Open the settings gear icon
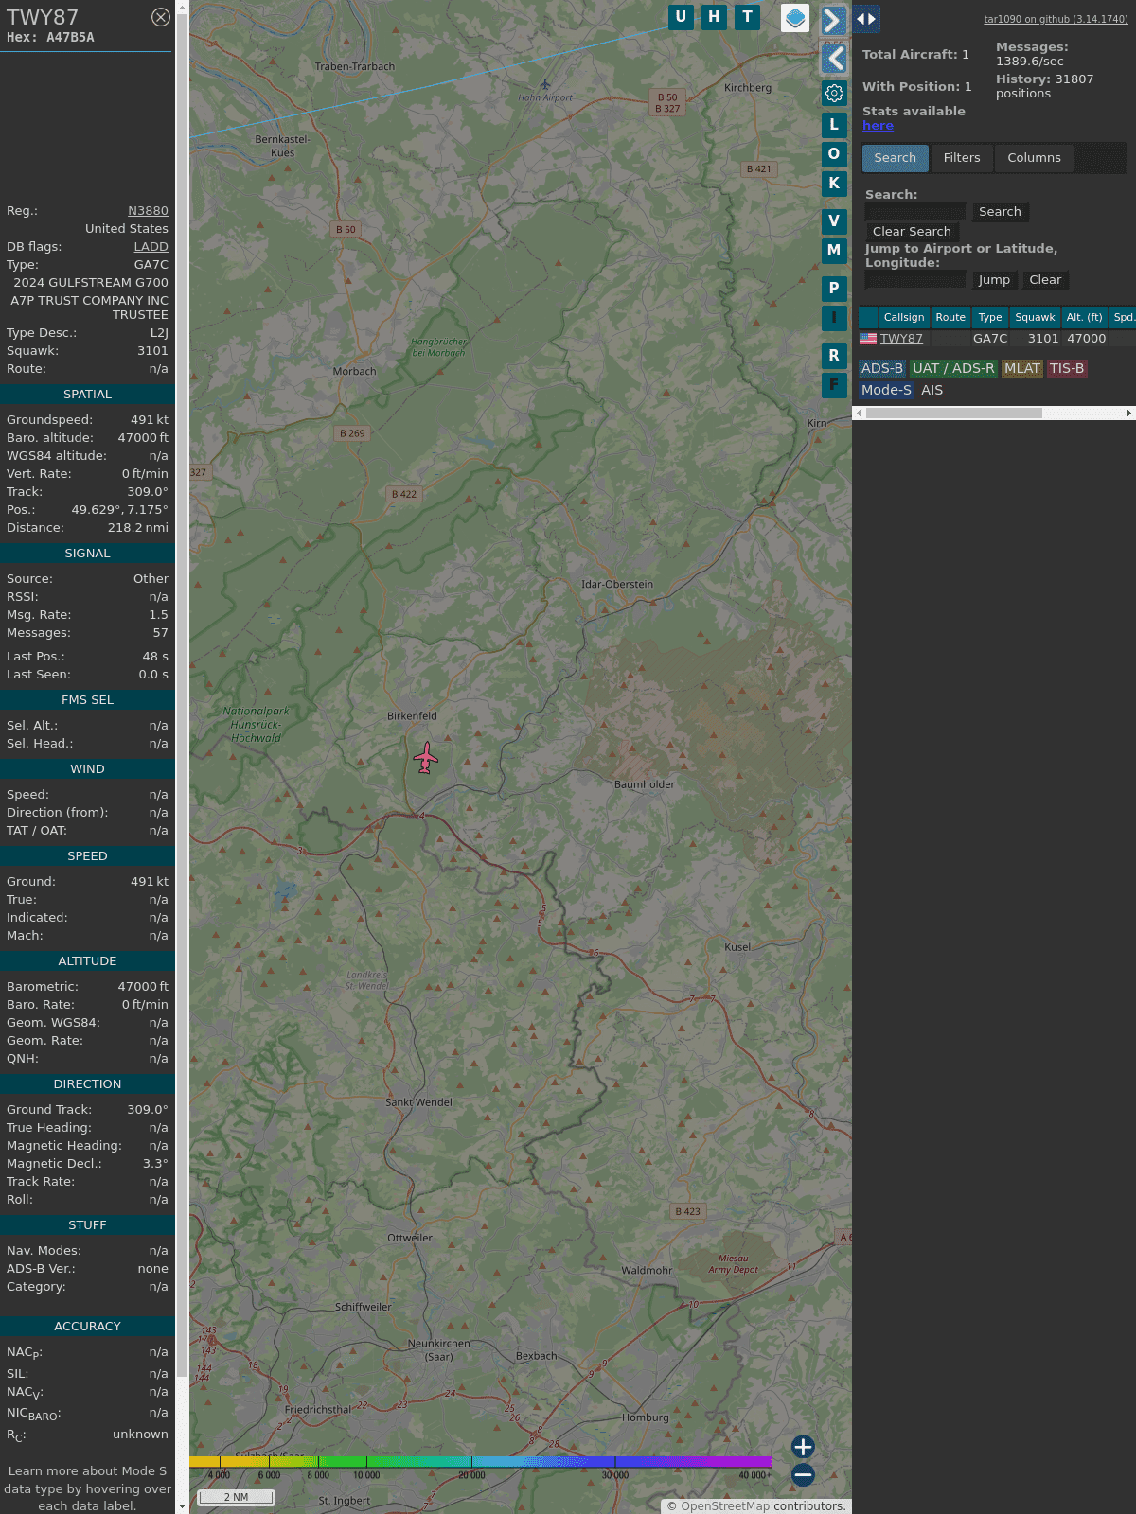Image resolution: width=1136 pixels, height=1514 pixels. tap(834, 93)
